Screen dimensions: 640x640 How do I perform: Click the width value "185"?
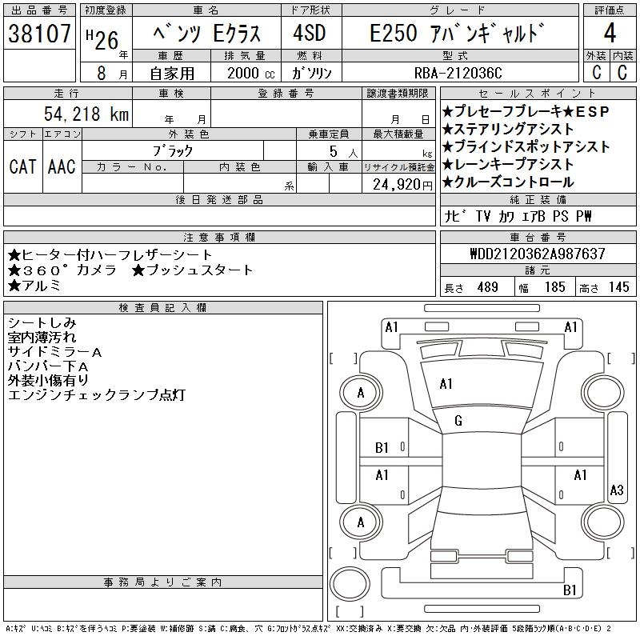tap(554, 287)
